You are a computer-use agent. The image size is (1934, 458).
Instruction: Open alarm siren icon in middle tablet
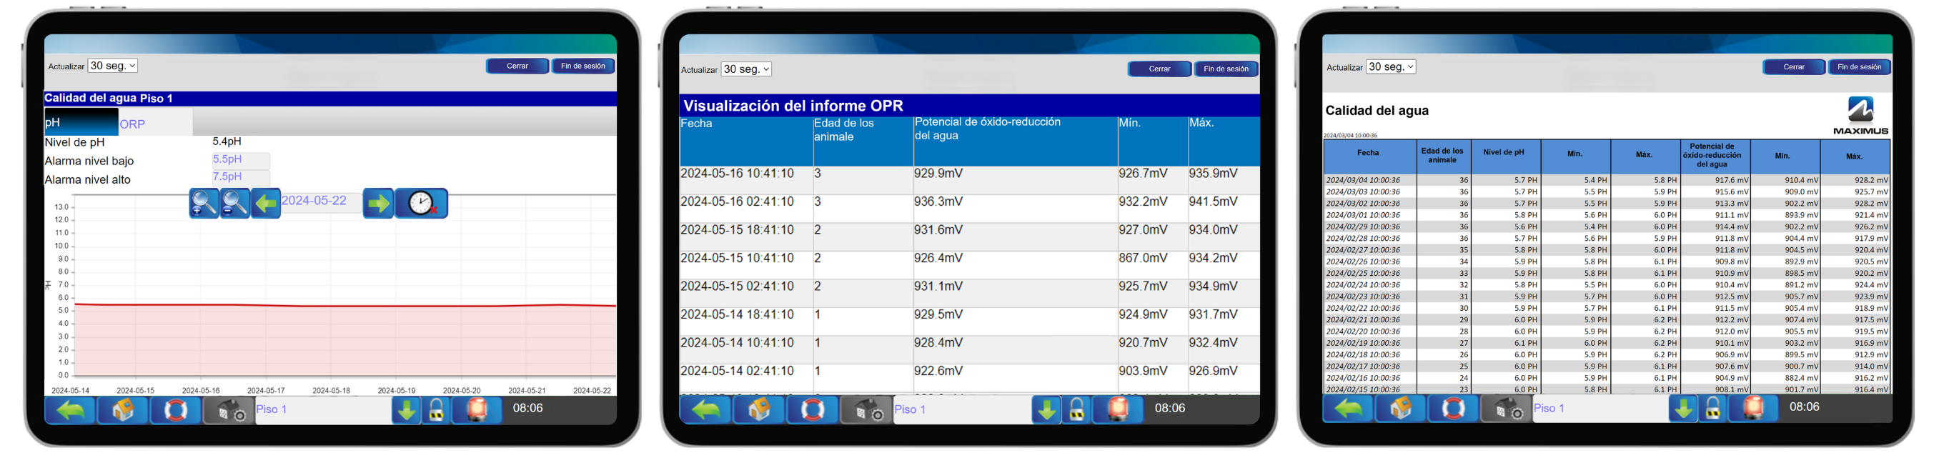point(1117,410)
